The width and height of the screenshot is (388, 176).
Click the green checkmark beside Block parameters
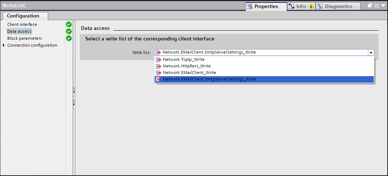coord(69,38)
